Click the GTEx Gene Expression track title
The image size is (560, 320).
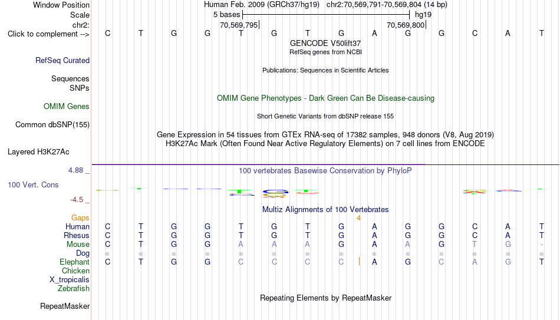click(325, 134)
